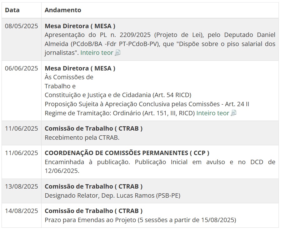Click the "Recebimento pela CTRAB." text
The width and height of the screenshot is (281, 229).
click(x=82, y=138)
